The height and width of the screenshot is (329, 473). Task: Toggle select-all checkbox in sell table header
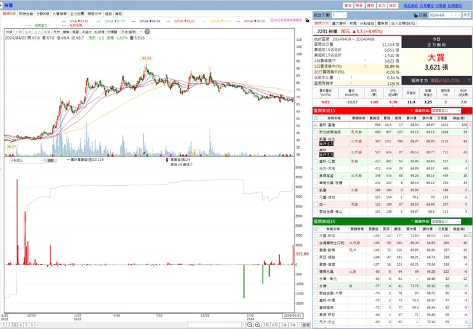click(x=316, y=229)
